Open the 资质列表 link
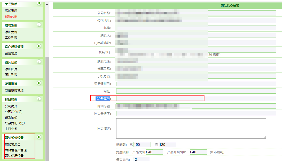 (x=11, y=16)
